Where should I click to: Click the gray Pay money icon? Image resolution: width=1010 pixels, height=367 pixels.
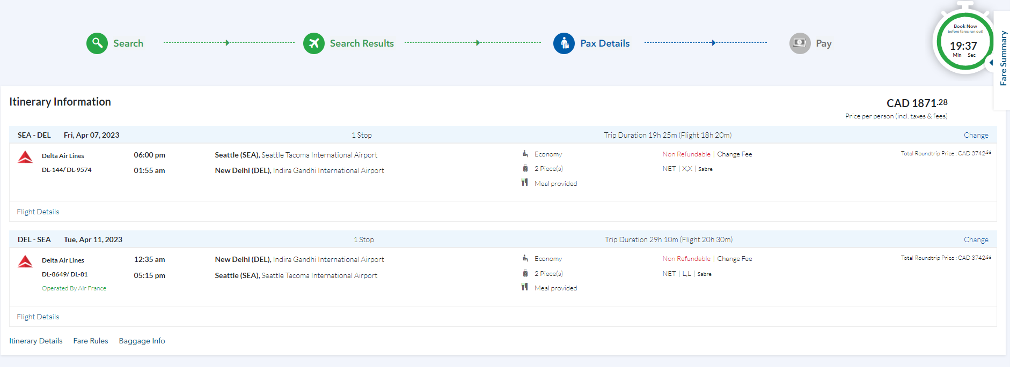800,43
